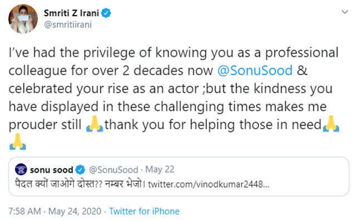
Task: Click verified badge beside Smriti Z Irani
Action: (106, 13)
